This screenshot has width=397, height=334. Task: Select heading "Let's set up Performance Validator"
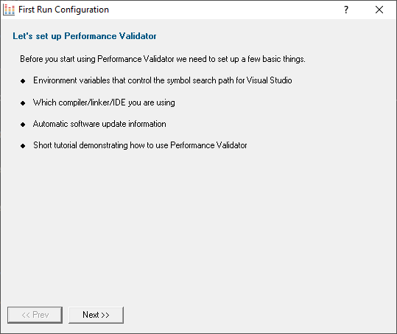[x=85, y=36]
